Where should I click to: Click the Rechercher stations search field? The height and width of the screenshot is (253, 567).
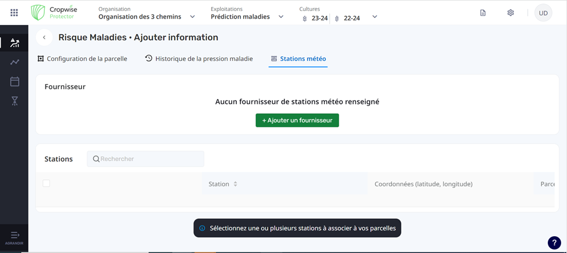(x=150, y=159)
